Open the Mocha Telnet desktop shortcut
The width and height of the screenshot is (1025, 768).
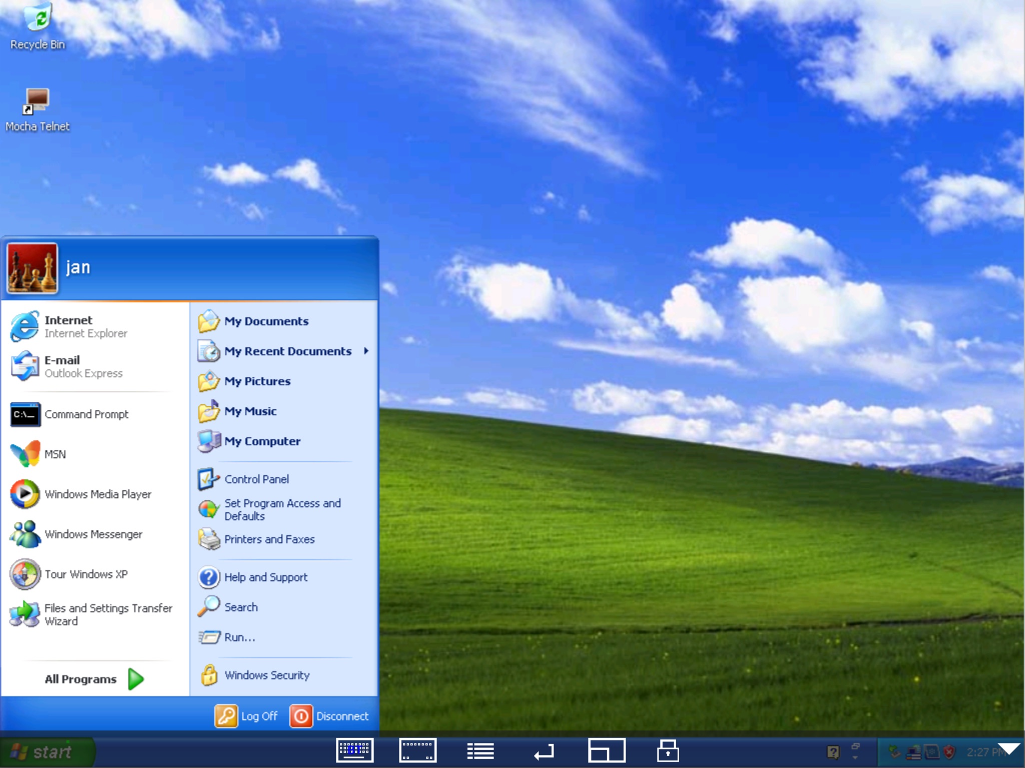[37, 110]
